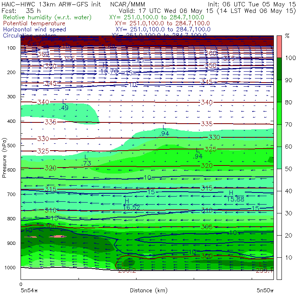
Task: Click the 90–100% dark green colorbar segment
Action: pyautogui.click(x=279, y=69)
